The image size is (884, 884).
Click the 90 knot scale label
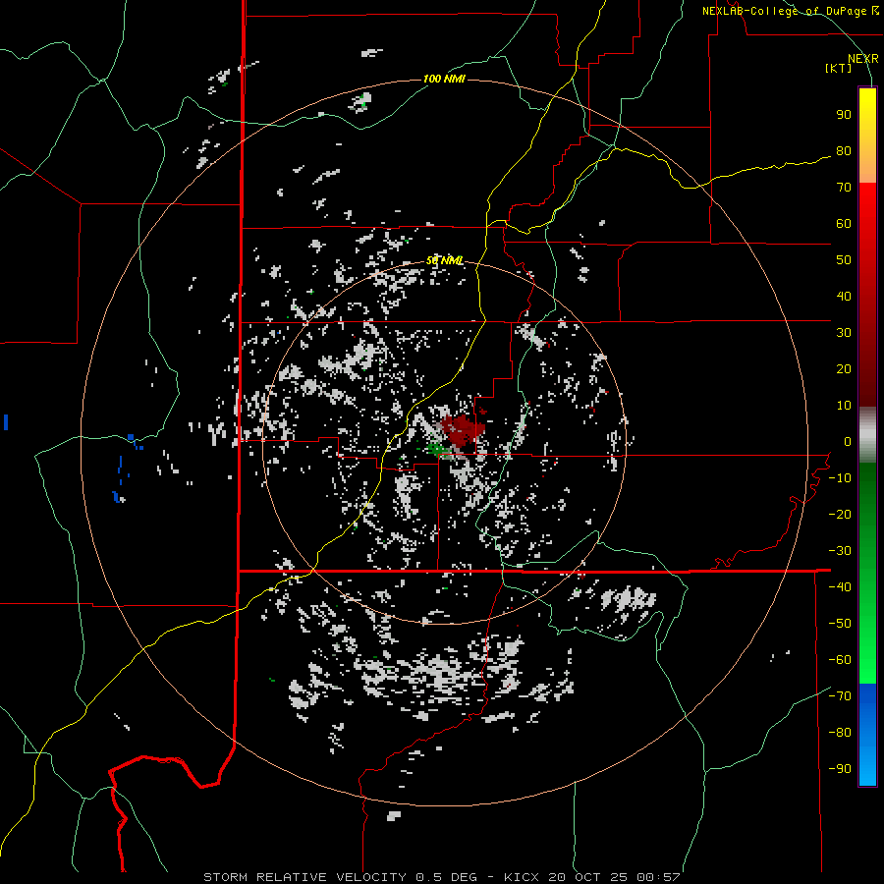click(x=844, y=115)
